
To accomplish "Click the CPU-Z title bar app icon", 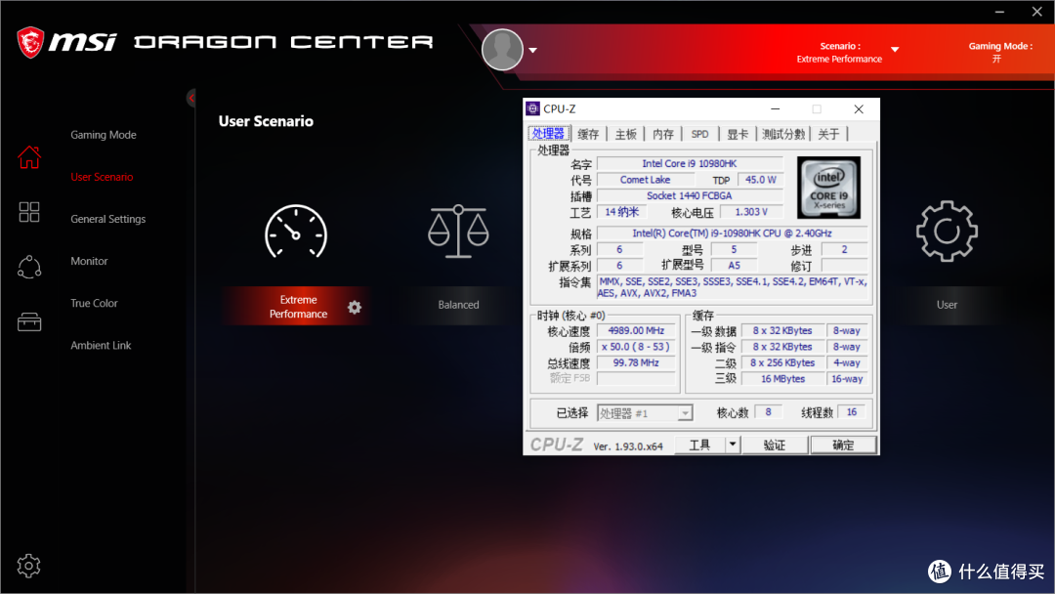I will pyautogui.click(x=533, y=108).
